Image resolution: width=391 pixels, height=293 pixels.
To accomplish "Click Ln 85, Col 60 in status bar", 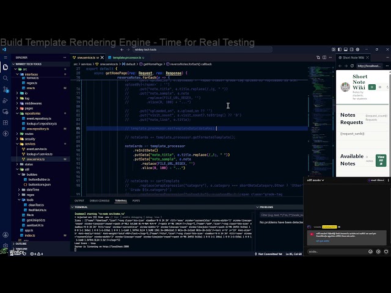I will click(x=293, y=254).
